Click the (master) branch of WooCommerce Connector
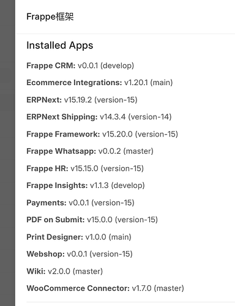 click(169, 288)
